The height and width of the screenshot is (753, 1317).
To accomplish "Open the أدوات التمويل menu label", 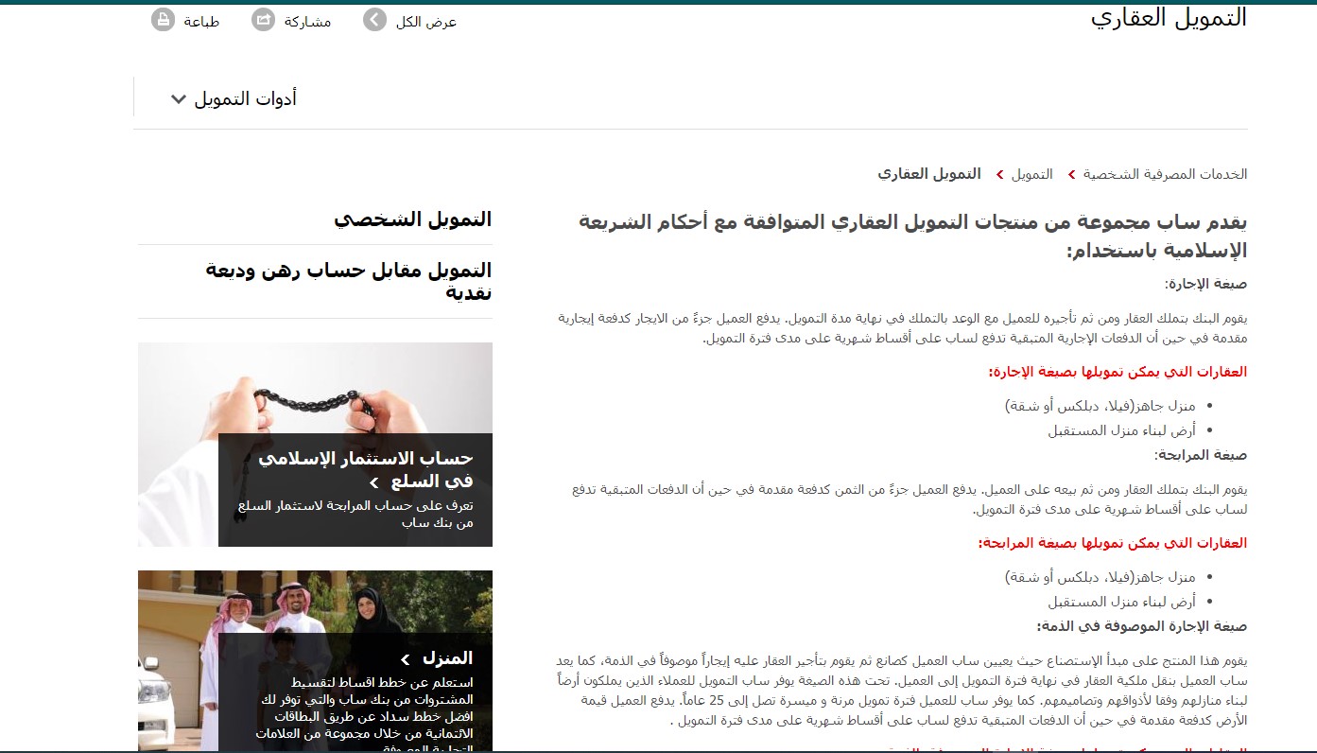I will [246, 98].
